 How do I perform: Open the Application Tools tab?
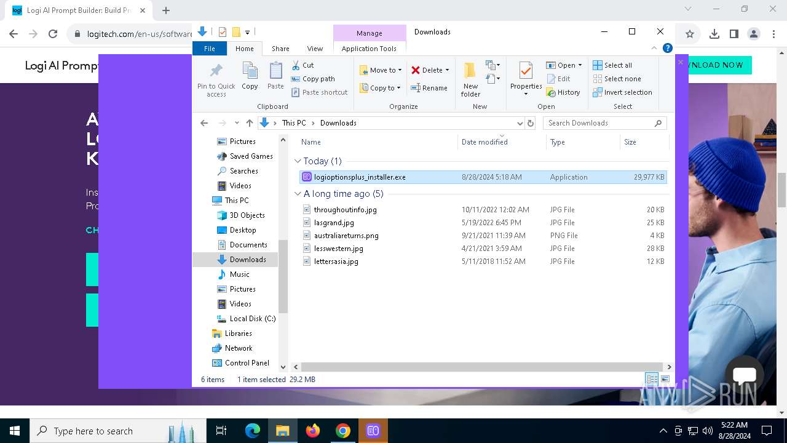point(369,49)
